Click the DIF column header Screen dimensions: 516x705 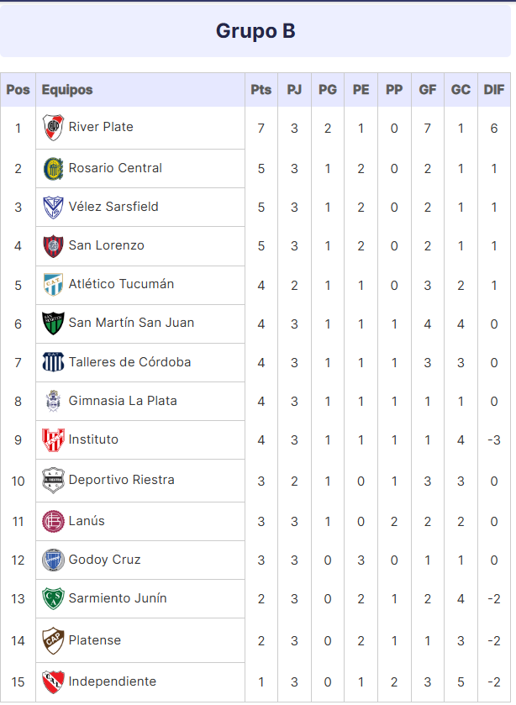tap(494, 90)
